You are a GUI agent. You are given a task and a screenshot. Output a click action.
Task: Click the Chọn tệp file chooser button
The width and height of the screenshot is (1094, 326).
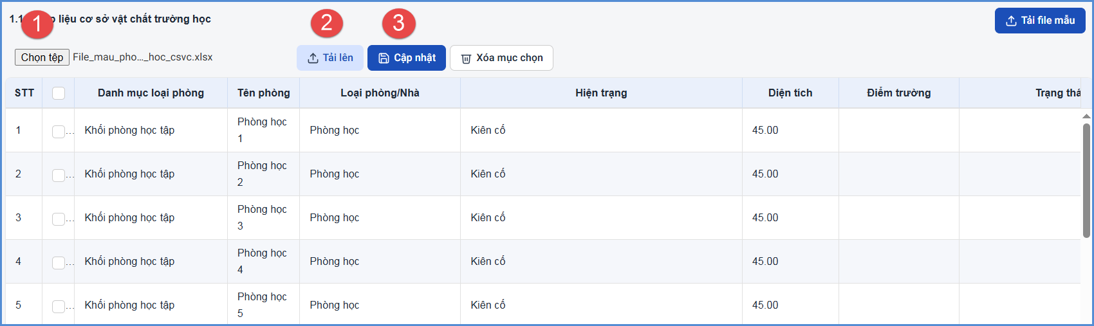tap(42, 57)
